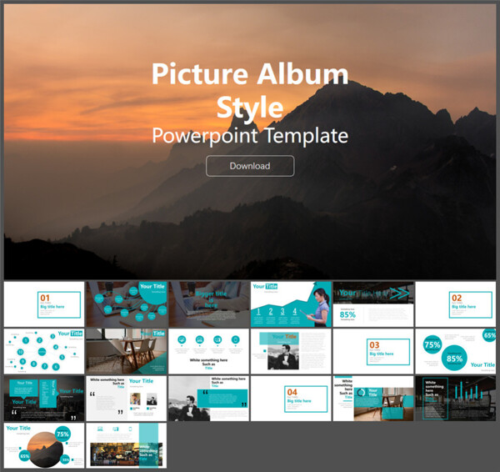This screenshot has height=472, width=500.
Task: Open the 03 Big title here slide thumbnail
Action: 373,351
